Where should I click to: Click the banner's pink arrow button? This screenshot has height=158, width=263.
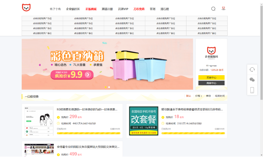tap(88, 75)
